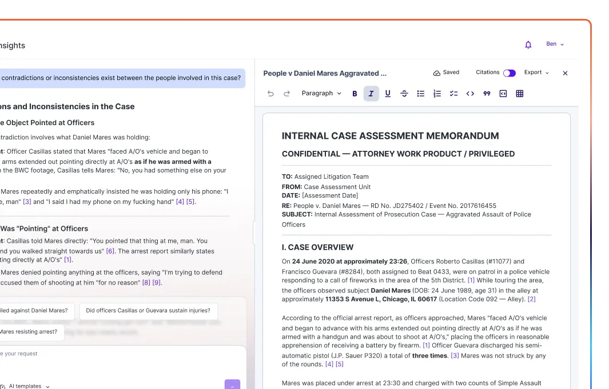Open citation [8] in chat response

tap(146, 283)
